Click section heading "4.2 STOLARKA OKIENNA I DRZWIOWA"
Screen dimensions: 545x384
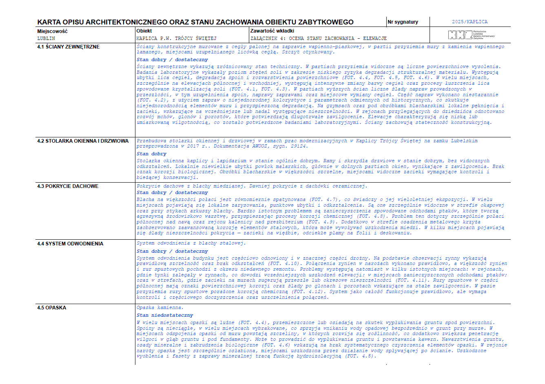pos(83,141)
